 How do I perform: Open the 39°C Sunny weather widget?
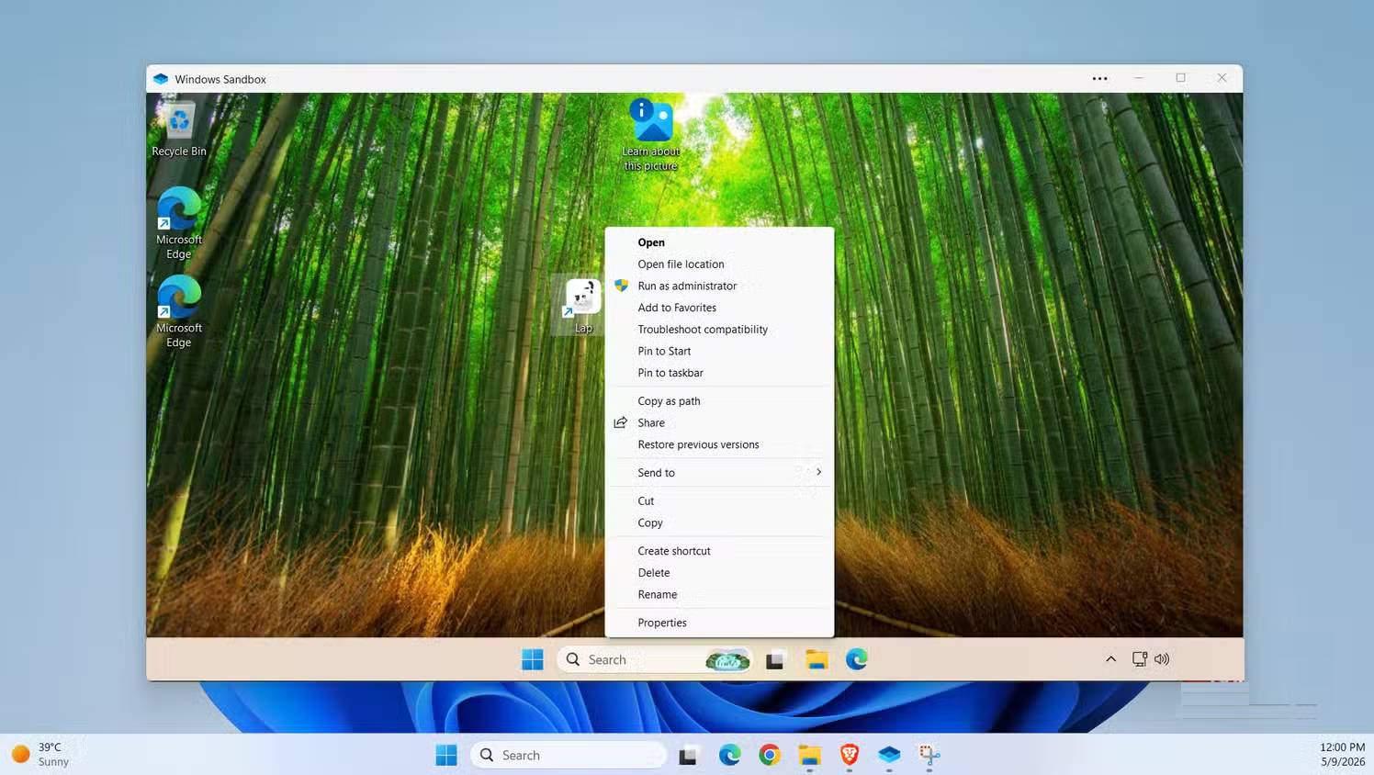[40, 754]
